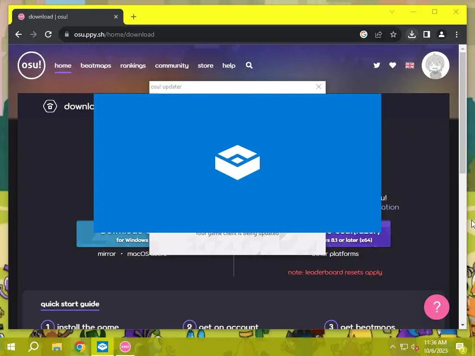Image resolution: width=475 pixels, height=356 pixels.
Task: Switch to the blue box app in taskbar
Action: (103, 347)
